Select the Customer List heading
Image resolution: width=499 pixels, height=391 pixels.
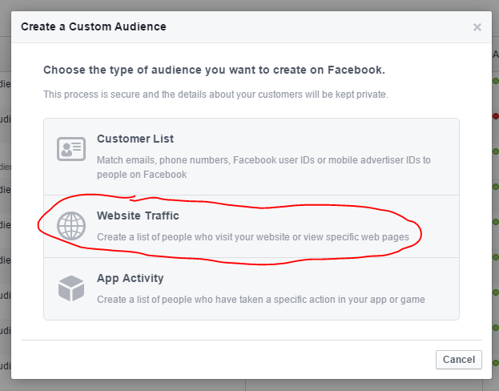[x=135, y=139]
